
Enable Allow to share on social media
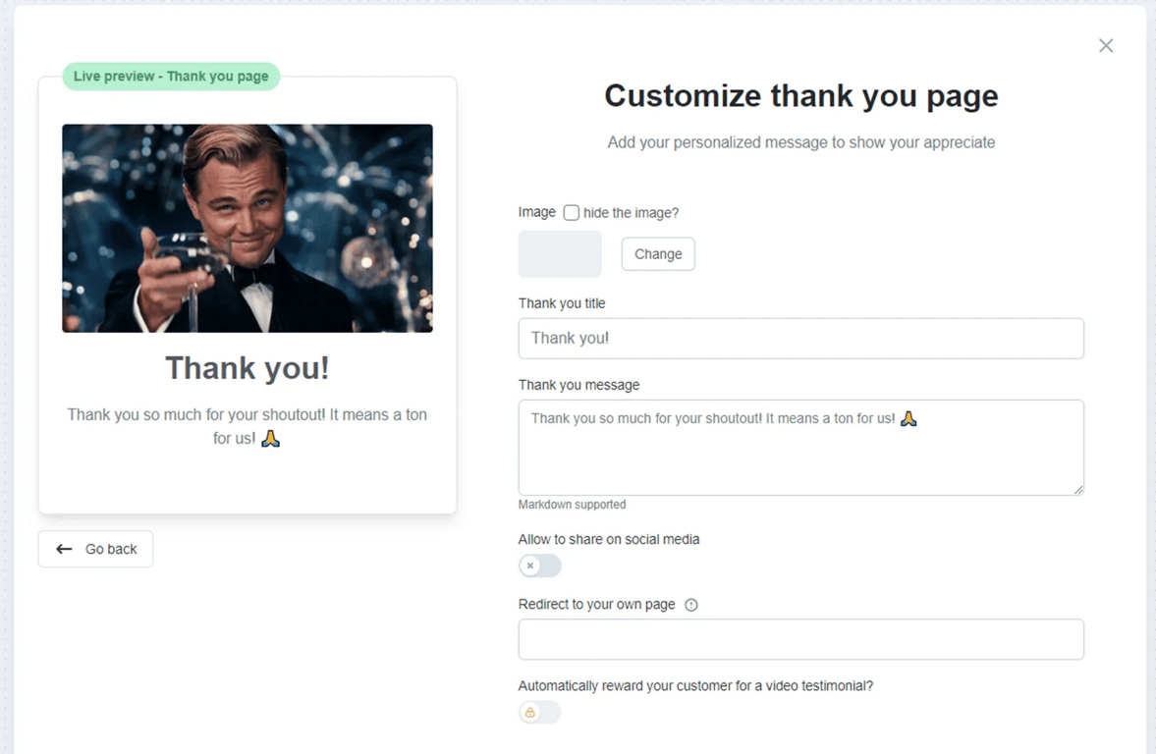539,565
